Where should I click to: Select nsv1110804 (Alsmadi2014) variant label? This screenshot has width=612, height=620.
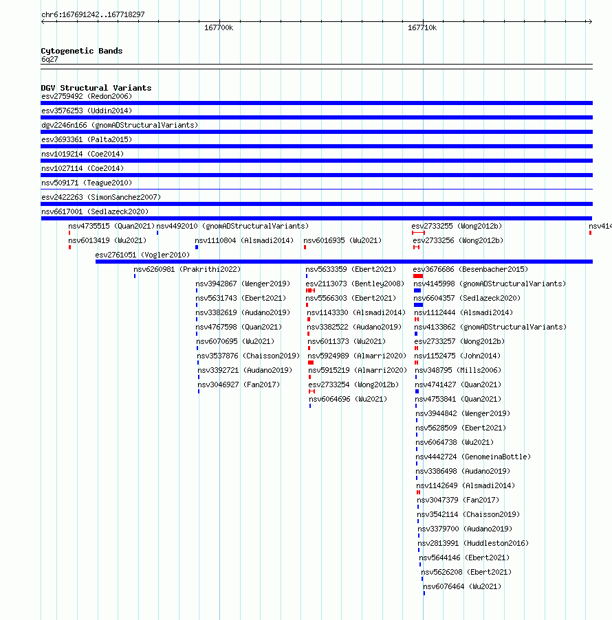pos(244,241)
